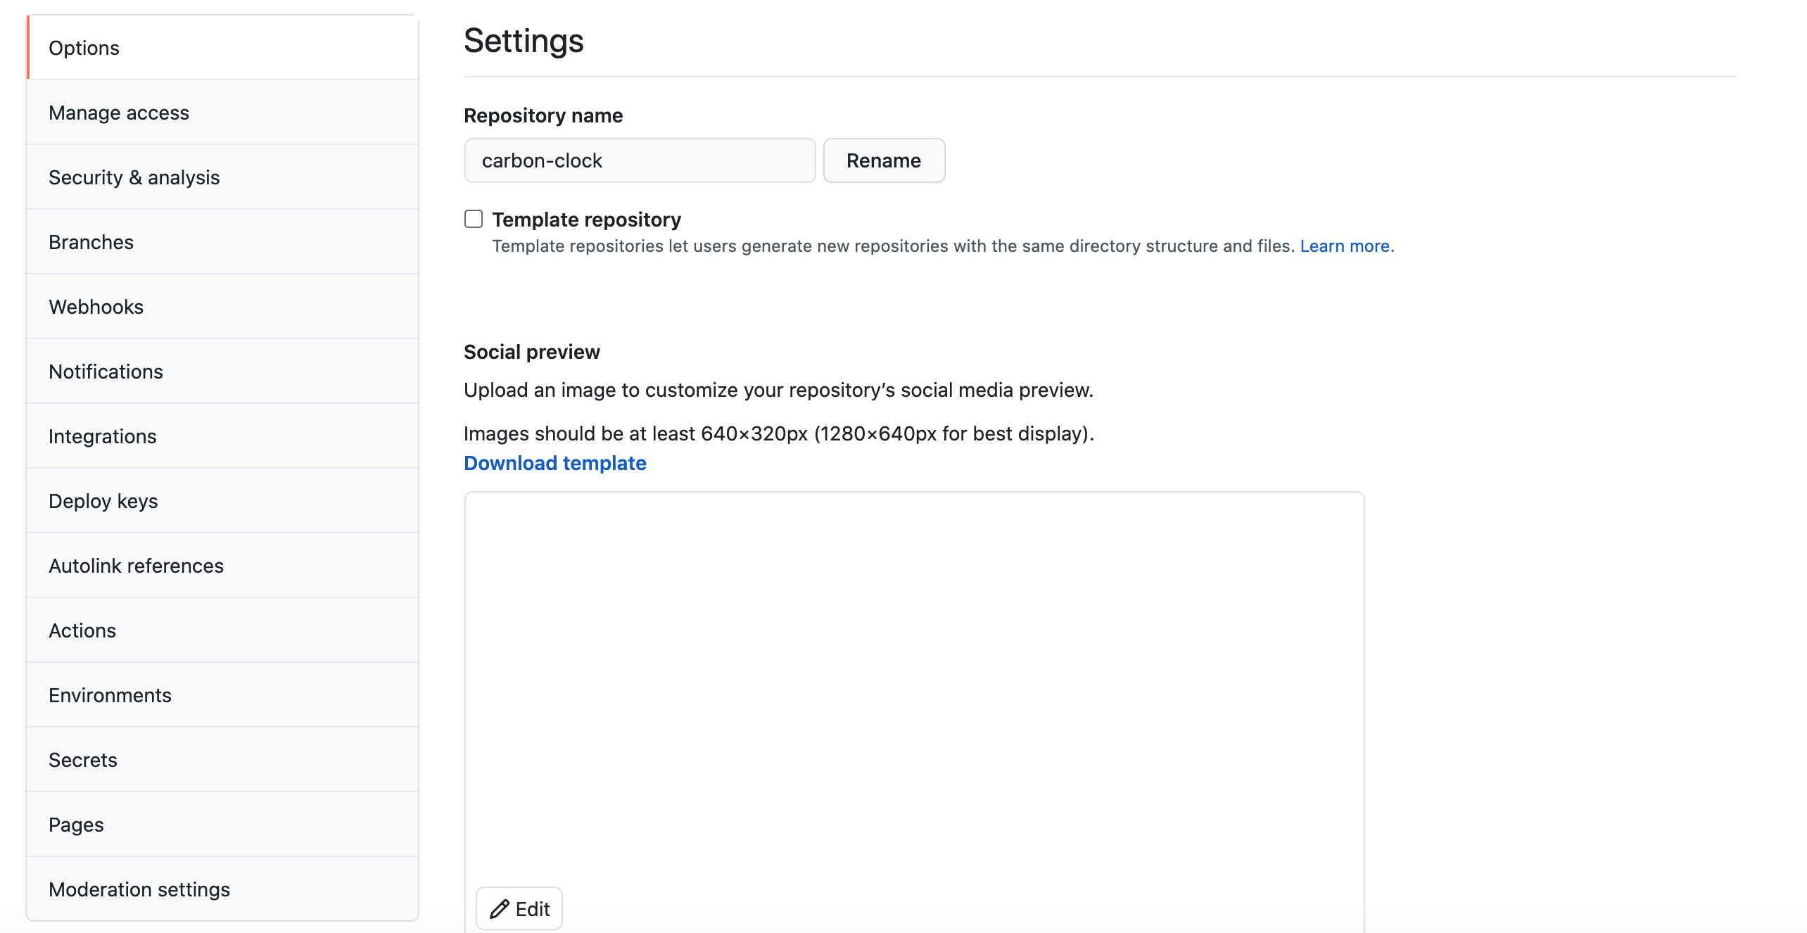Select the Options sidebar item
1807x933 pixels.
[x=84, y=48]
